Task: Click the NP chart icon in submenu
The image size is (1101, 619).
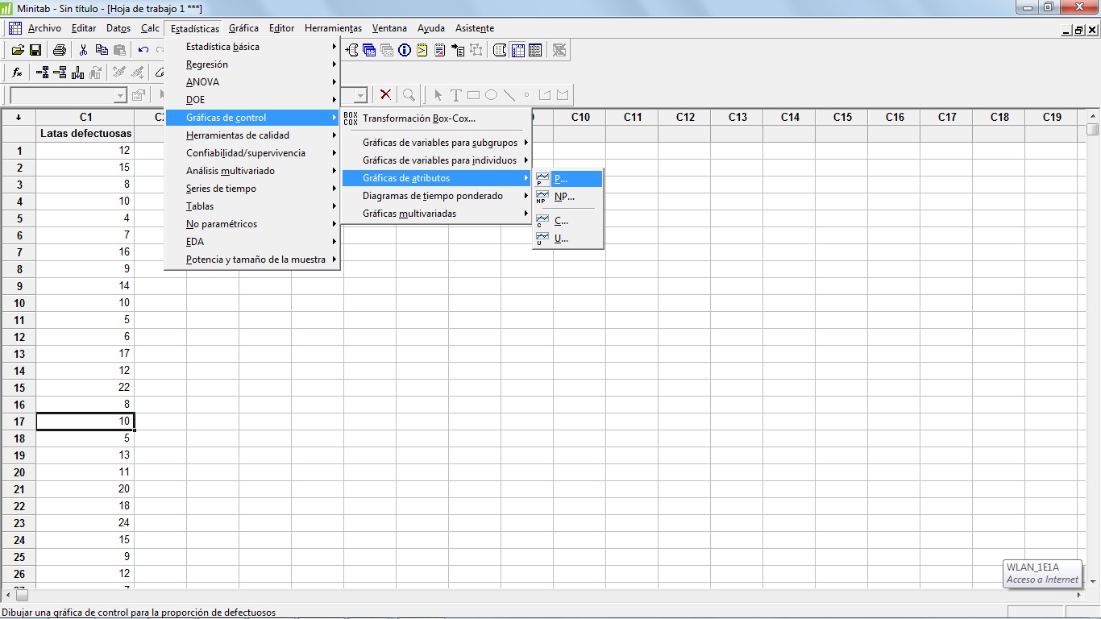Action: [x=542, y=197]
